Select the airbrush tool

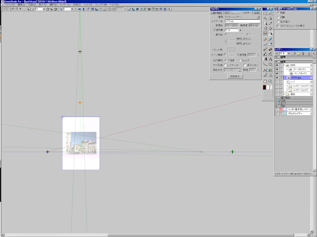pos(271,49)
